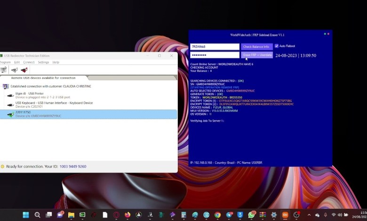Image resolution: width=367 pixels, height=221 pixels.
Task: Open File Explorer from the taskbar
Action: click(x=71, y=215)
